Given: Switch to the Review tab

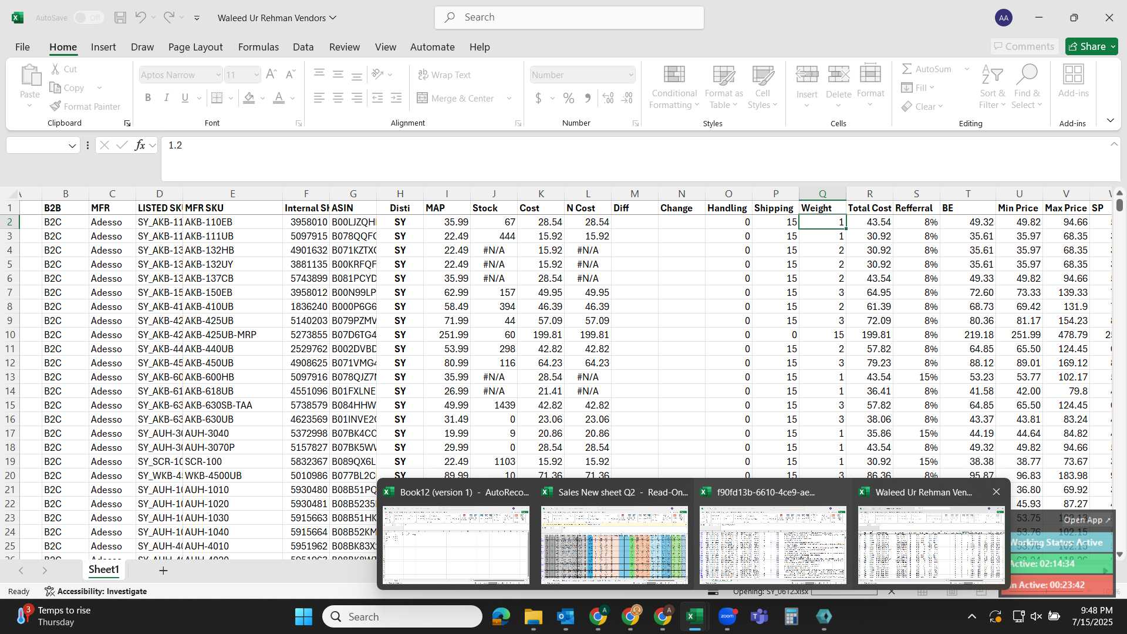Looking at the screenshot, I should pyautogui.click(x=344, y=46).
